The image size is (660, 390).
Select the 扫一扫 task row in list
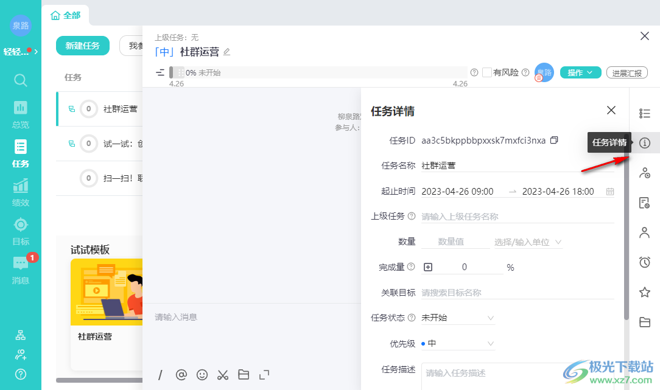tap(100, 178)
